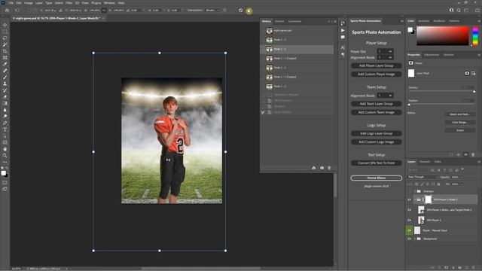Open the Player Slot dropdown
Screen dimensions: 482x271
pyautogui.click(x=385, y=51)
